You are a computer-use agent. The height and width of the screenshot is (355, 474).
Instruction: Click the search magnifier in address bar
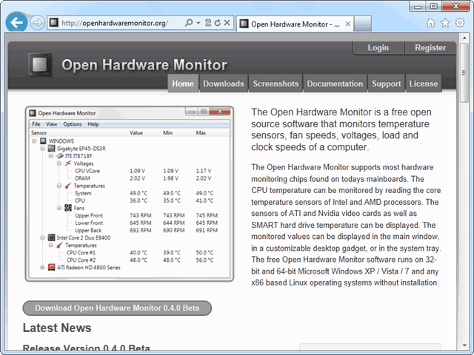[190, 23]
